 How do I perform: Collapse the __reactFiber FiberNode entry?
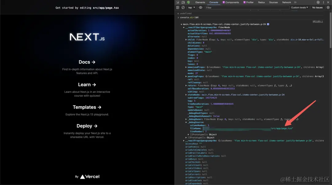pyautogui.click(x=184, y=28)
